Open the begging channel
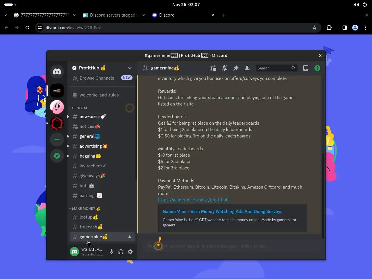Viewport: 372px width, 279px height. coord(102,156)
